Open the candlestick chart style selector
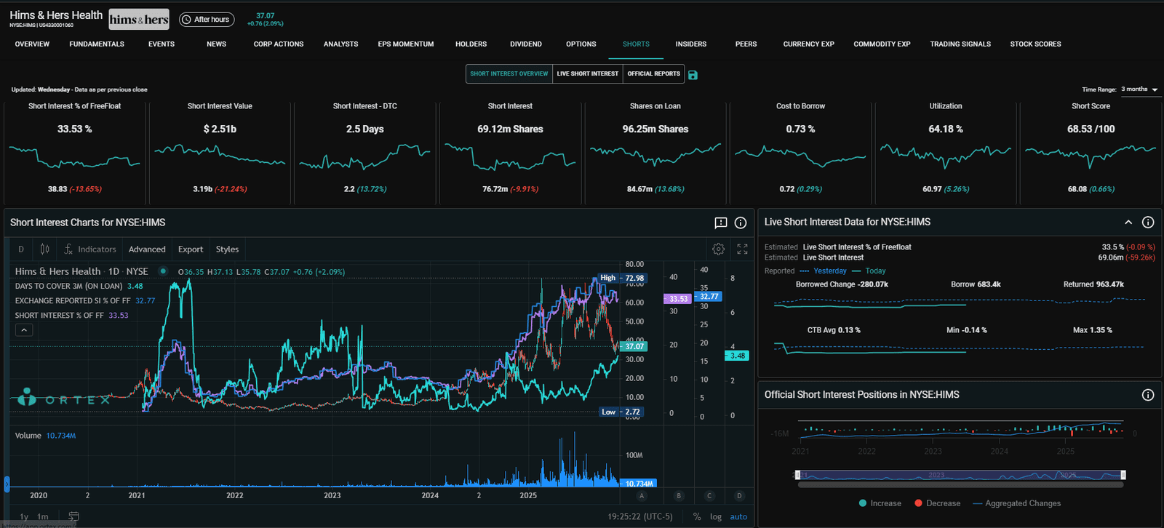Image resolution: width=1164 pixels, height=528 pixels. click(44, 249)
